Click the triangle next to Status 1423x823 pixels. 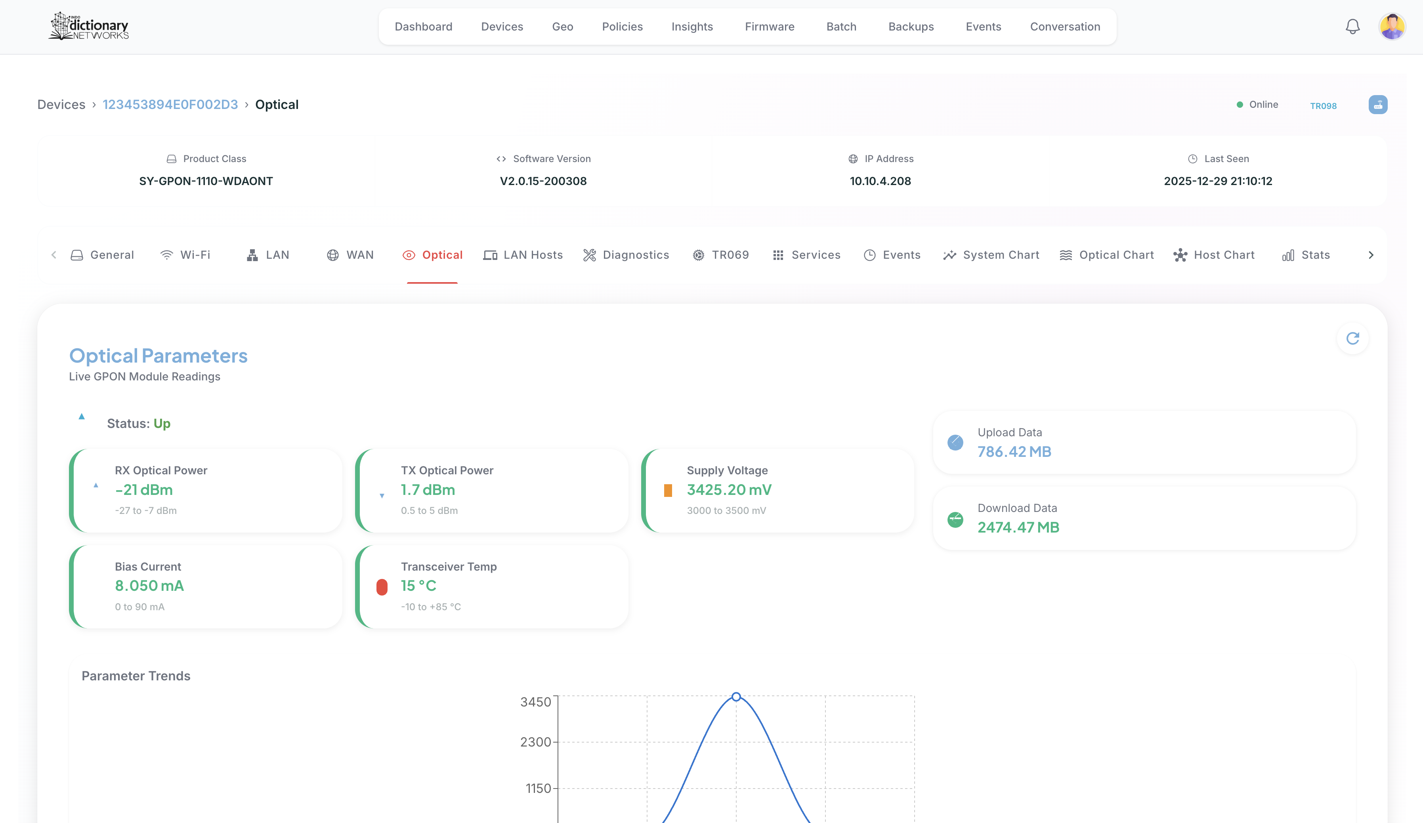82,416
